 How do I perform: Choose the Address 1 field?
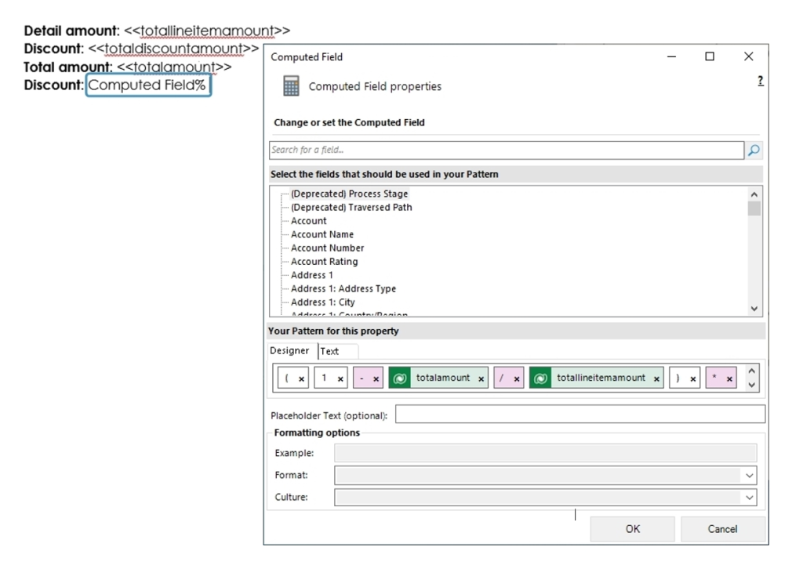[x=312, y=275]
